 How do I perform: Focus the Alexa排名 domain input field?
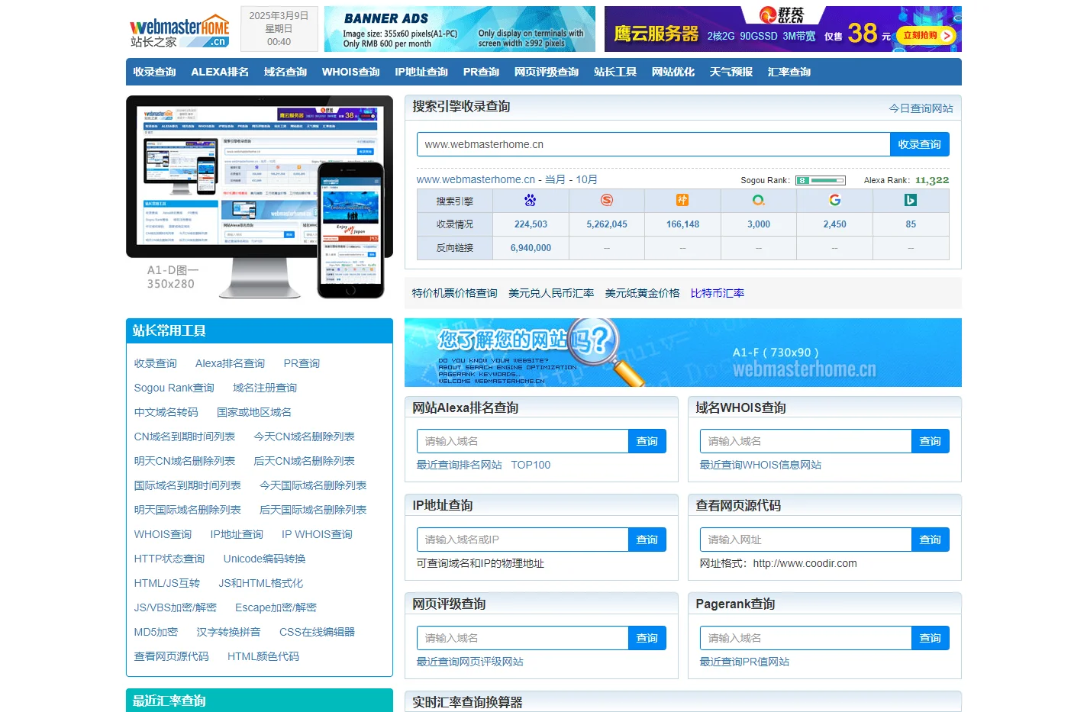[x=523, y=441]
